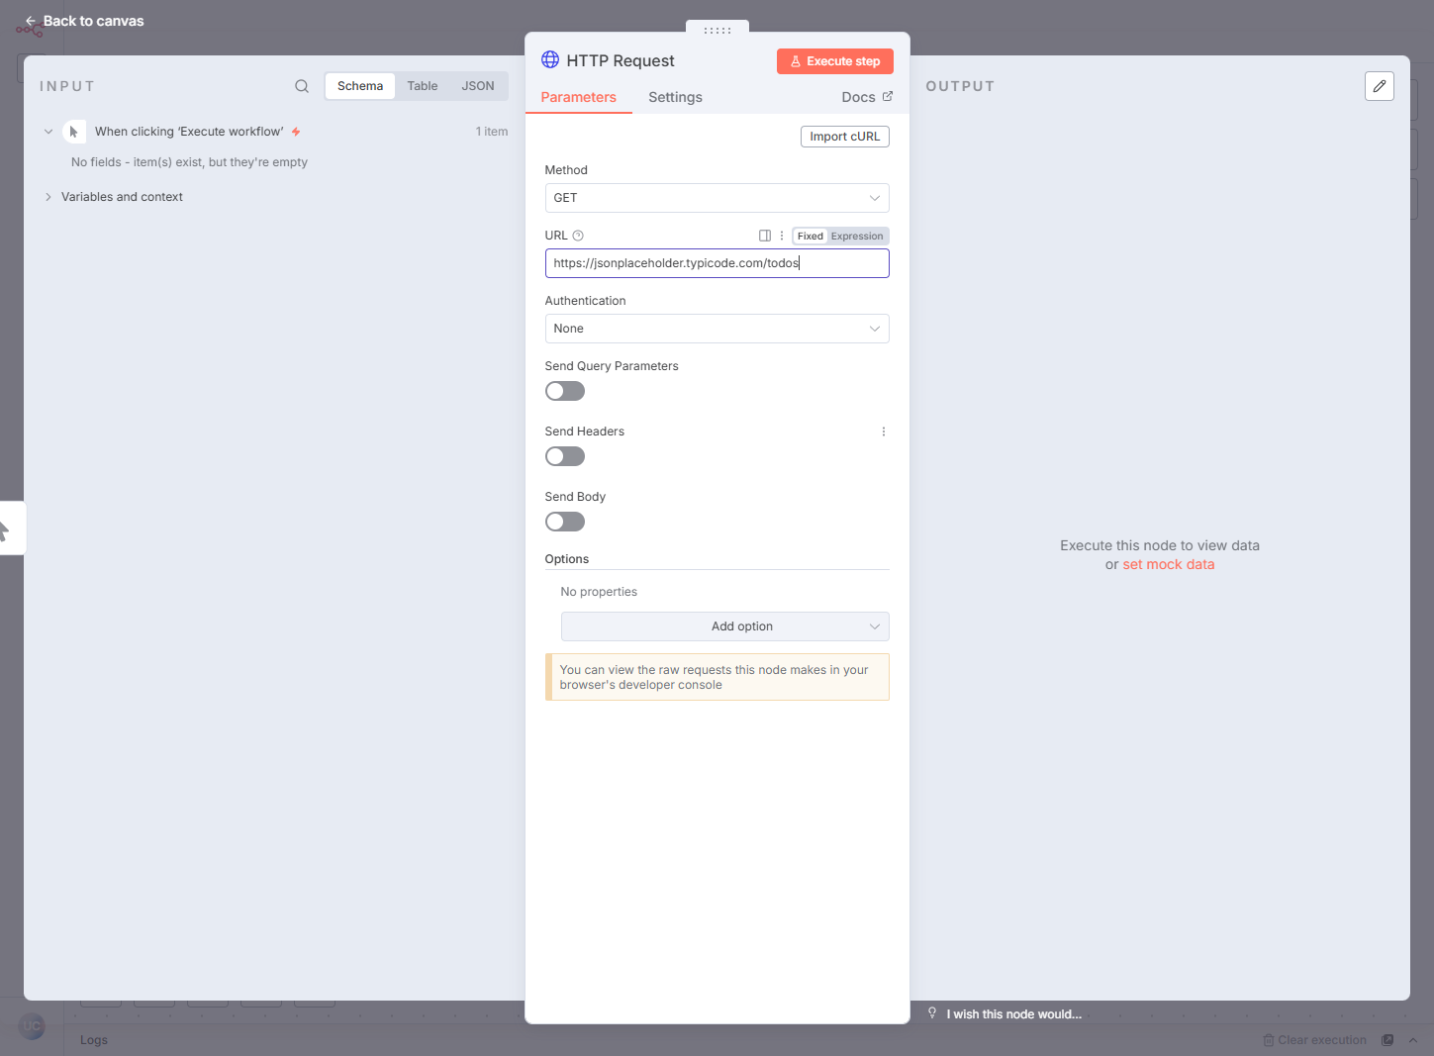Select Fixed mode for the URL field
Screen dimensions: 1434x1056
click(811, 236)
